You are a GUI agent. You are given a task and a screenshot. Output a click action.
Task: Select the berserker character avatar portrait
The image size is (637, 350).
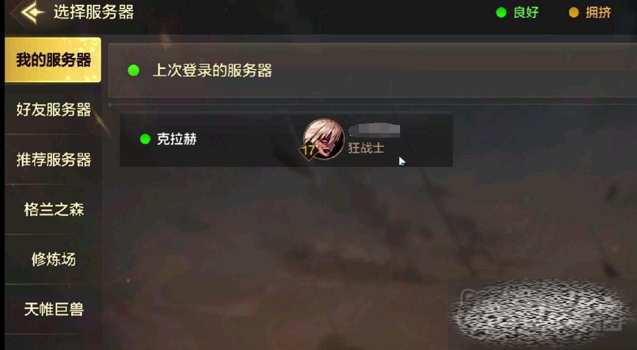tap(324, 138)
